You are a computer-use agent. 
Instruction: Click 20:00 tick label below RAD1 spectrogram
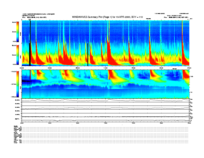161,68
